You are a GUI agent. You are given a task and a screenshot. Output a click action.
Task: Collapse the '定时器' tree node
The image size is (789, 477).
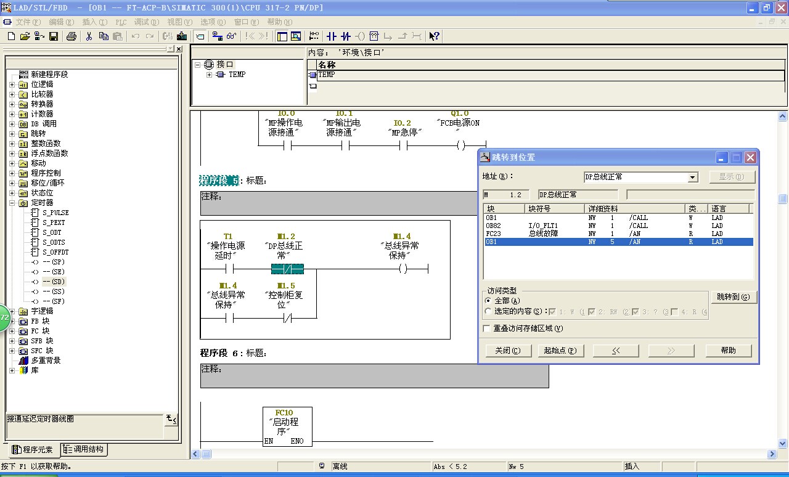[12, 203]
